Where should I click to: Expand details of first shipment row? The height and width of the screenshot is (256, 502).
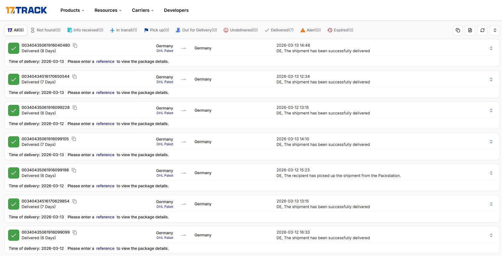(491, 48)
